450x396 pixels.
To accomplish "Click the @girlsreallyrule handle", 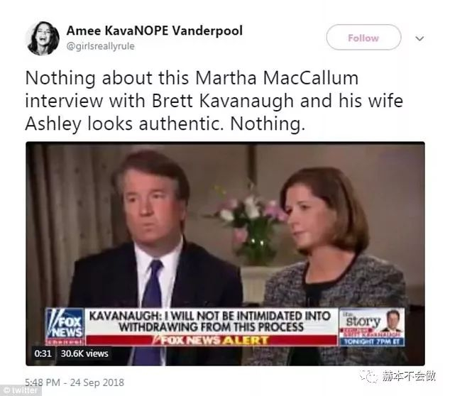I will pyautogui.click(x=100, y=46).
